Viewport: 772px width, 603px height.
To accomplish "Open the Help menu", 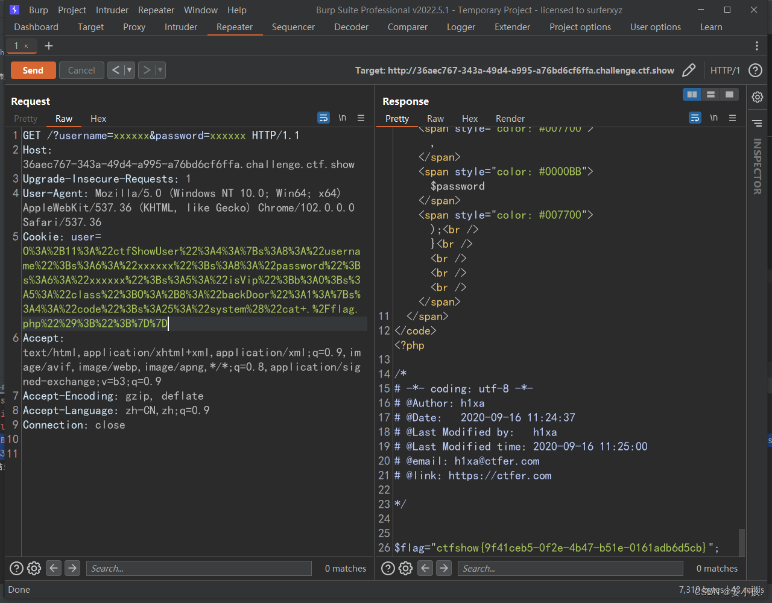I will pos(237,10).
